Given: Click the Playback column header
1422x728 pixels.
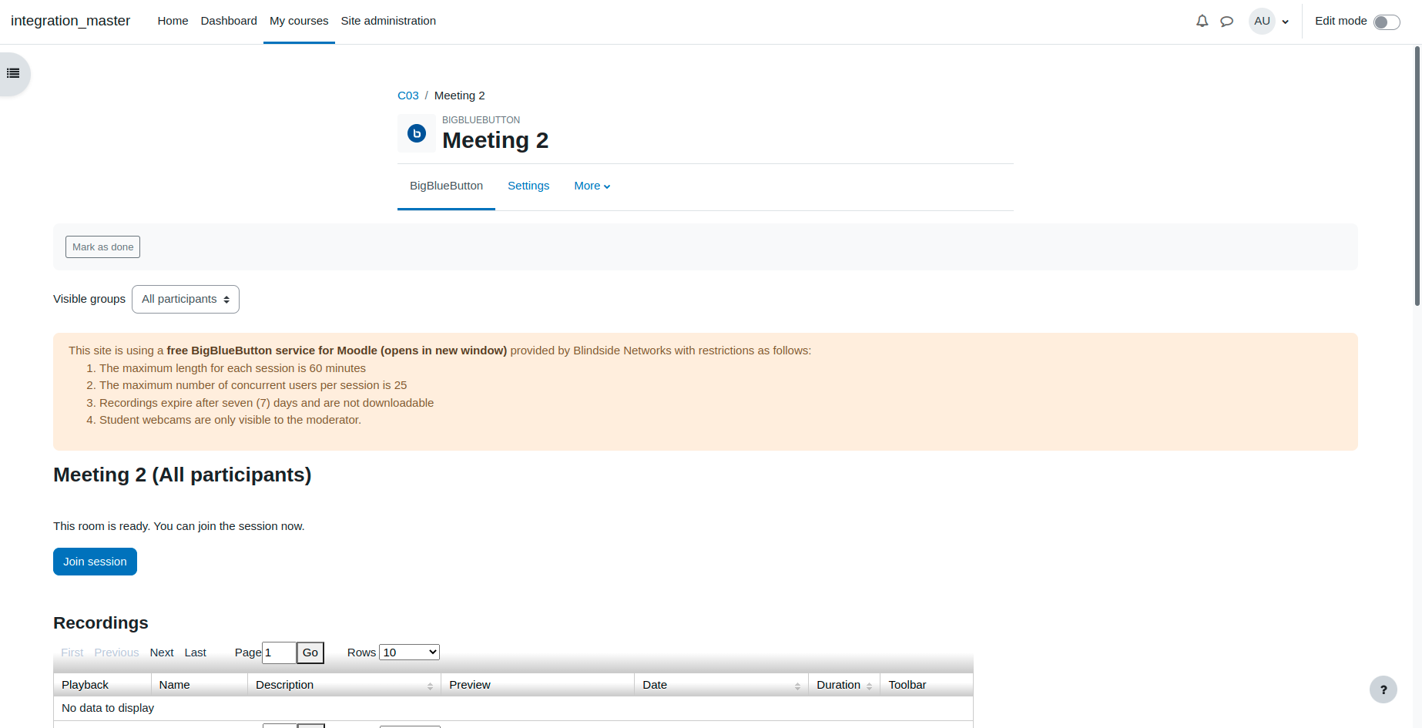Looking at the screenshot, I should pyautogui.click(x=102, y=685).
